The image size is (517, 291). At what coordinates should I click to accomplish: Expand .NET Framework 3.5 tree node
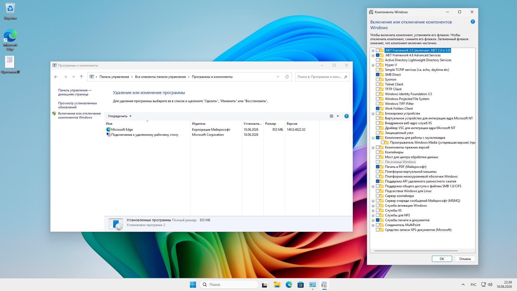click(x=373, y=51)
